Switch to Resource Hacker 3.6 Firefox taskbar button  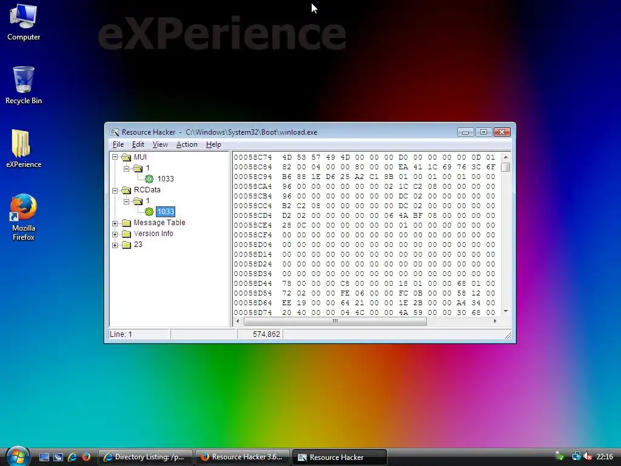pos(243,457)
